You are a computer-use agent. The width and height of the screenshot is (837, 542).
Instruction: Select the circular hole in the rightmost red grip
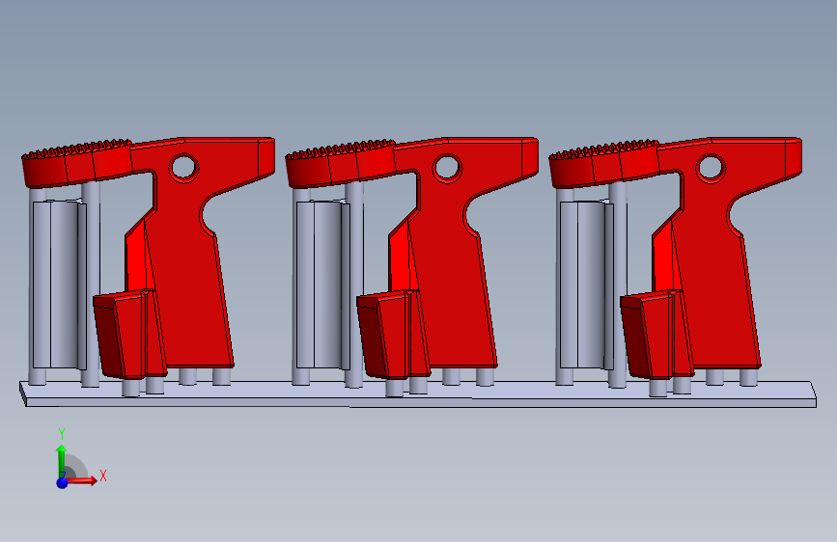click(711, 168)
